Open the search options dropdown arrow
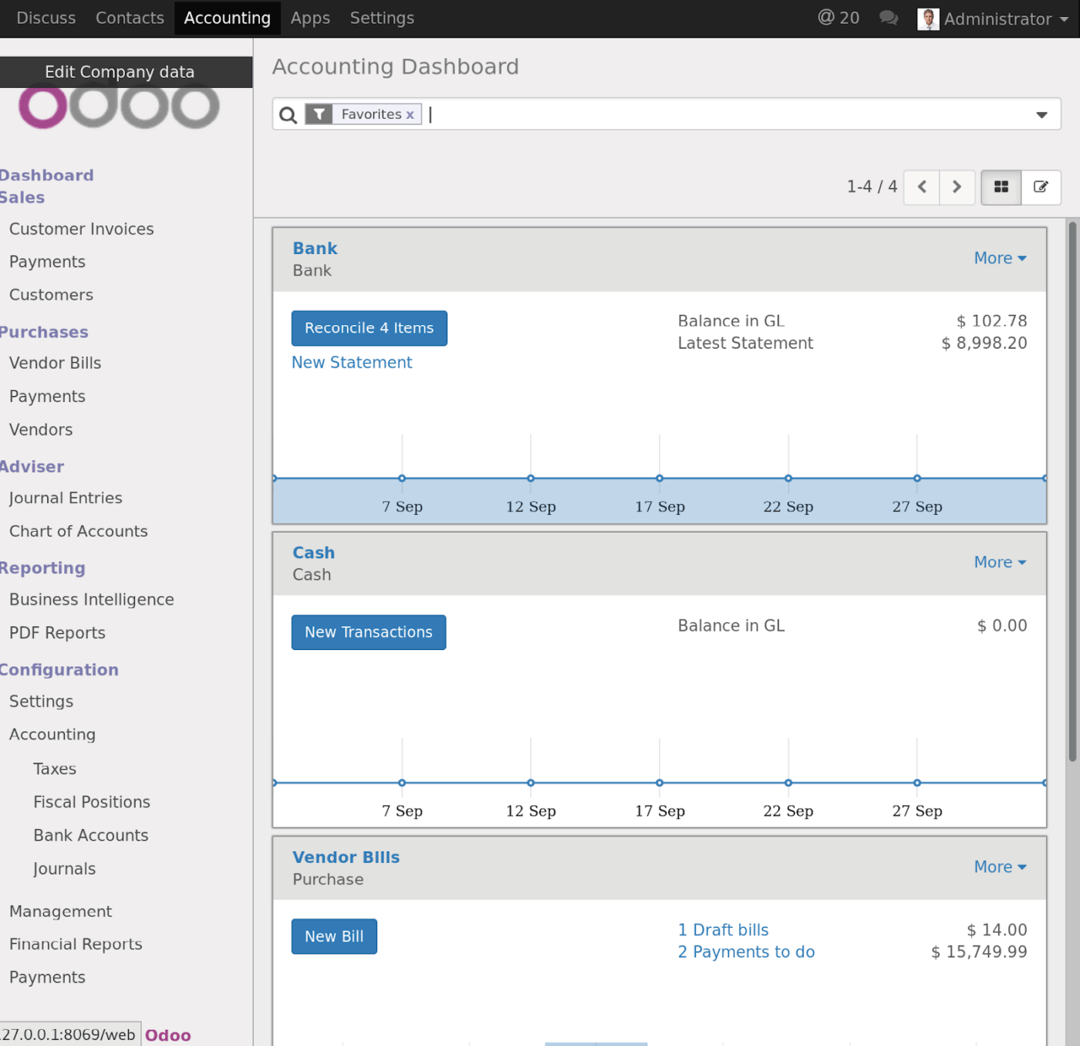This screenshot has height=1046, width=1080. (x=1043, y=113)
